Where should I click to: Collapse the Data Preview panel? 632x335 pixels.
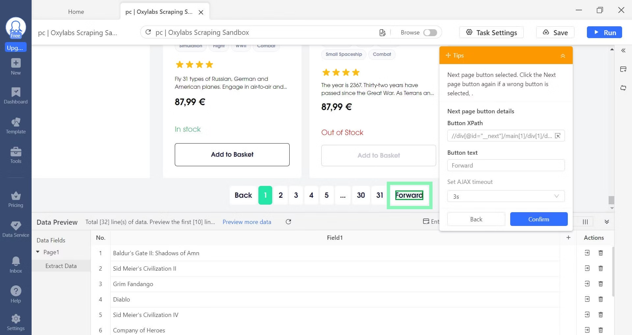click(606, 222)
